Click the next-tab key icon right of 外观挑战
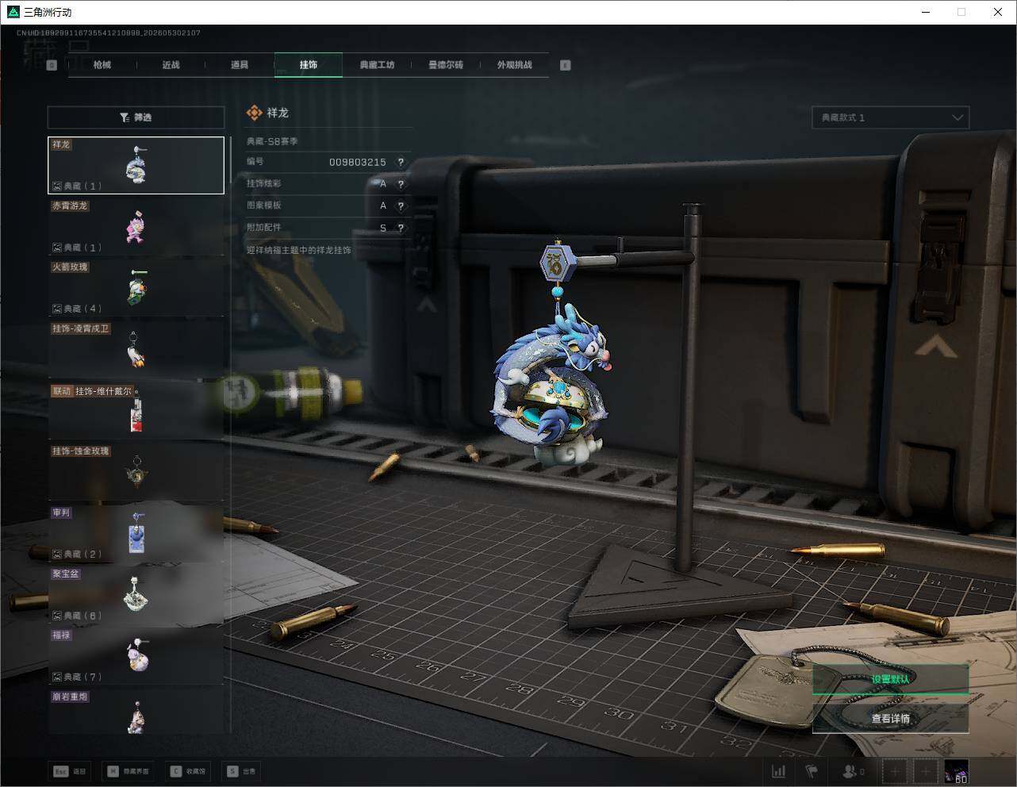Image resolution: width=1017 pixels, height=787 pixels. click(566, 65)
